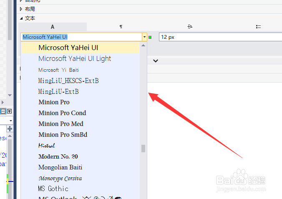
Task: Choose Modern No. 20 font
Action: tap(81, 156)
